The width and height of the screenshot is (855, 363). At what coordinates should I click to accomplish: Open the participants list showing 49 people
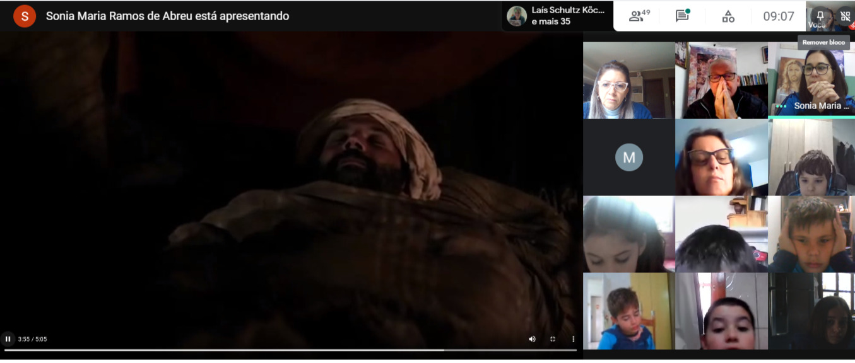coord(639,16)
